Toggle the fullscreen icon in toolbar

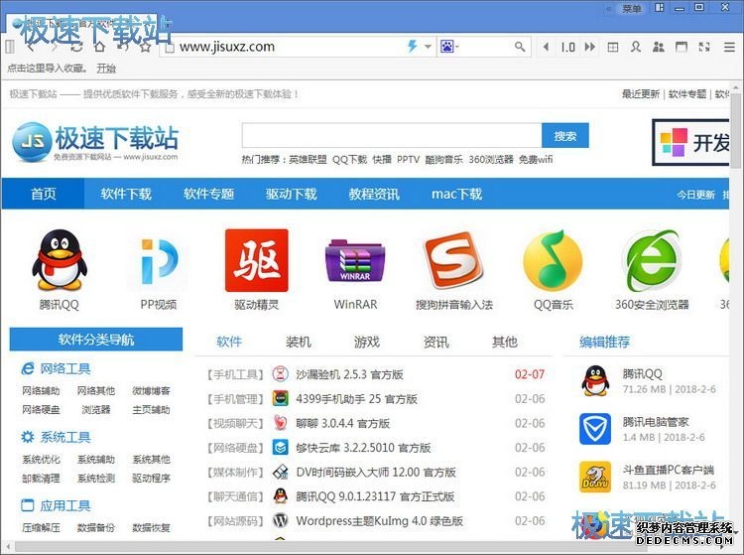pos(704,47)
